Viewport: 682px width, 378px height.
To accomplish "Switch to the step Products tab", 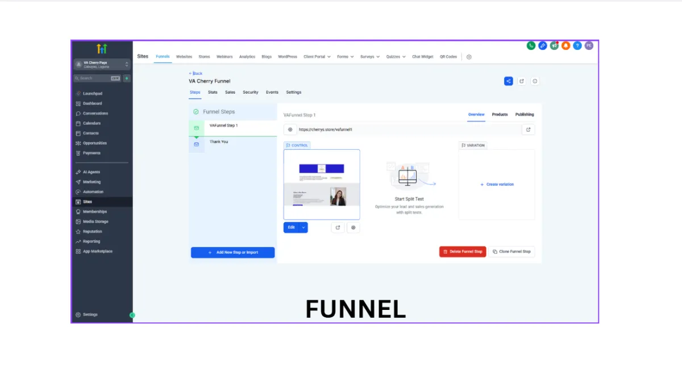I will click(500, 115).
